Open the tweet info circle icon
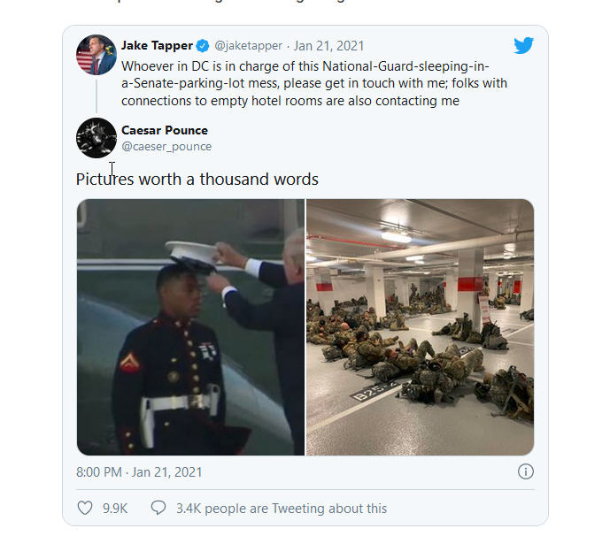Viewport: 610px width, 536px height. point(526,471)
